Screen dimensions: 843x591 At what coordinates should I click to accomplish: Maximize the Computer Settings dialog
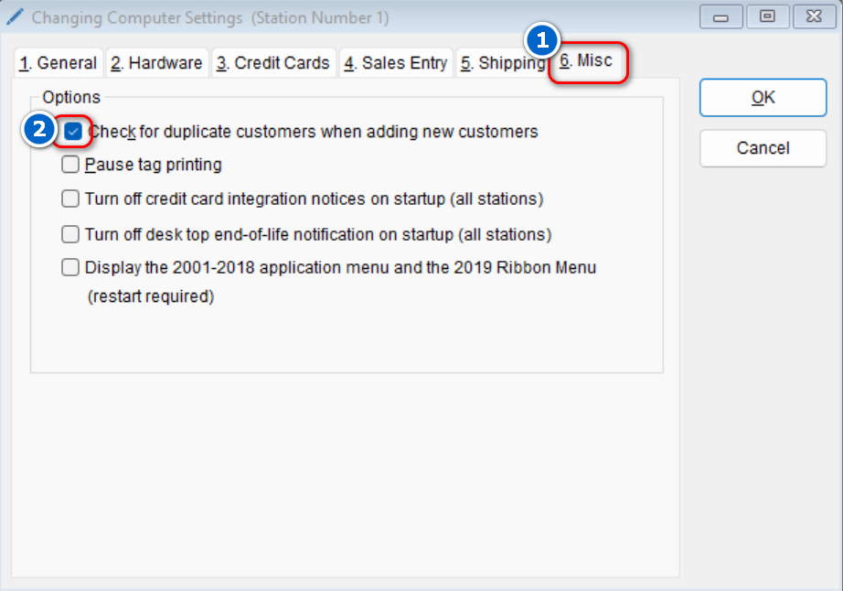[x=765, y=16]
